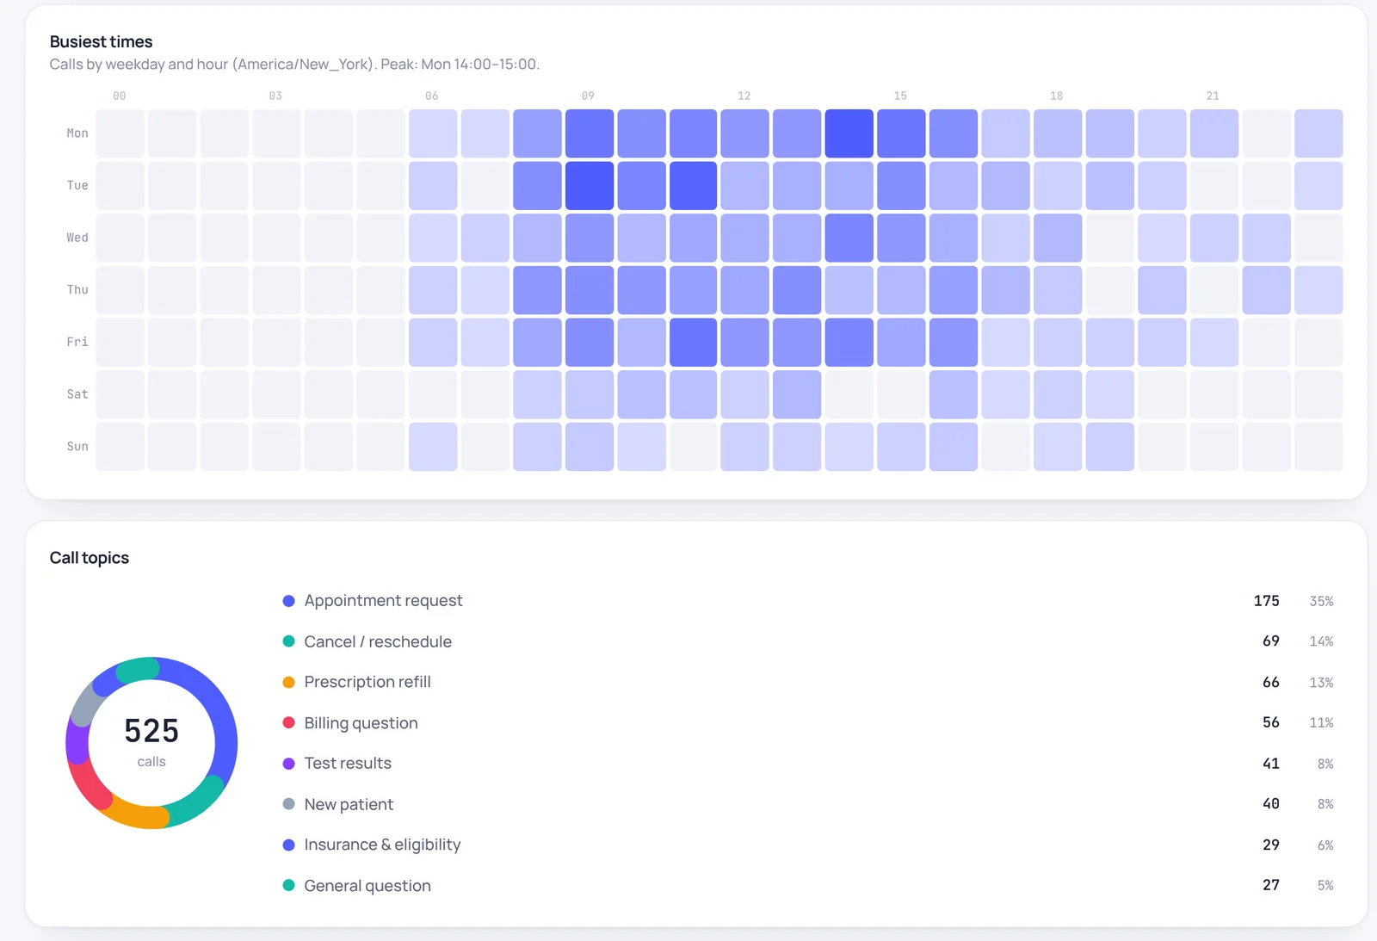Click the teal dot beside General question
This screenshot has width=1377, height=941.
coord(289,885)
